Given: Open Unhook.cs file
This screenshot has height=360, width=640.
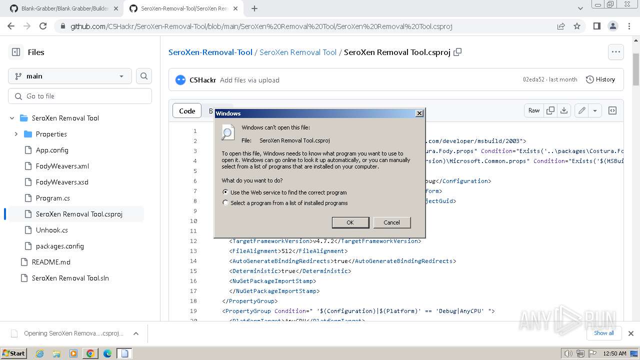Looking at the screenshot, I should tap(52, 230).
